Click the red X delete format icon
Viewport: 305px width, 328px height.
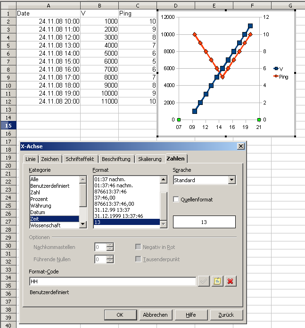(x=231, y=281)
